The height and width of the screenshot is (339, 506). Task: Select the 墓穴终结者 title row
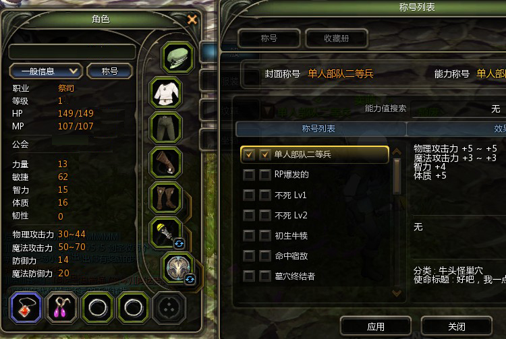click(314, 276)
